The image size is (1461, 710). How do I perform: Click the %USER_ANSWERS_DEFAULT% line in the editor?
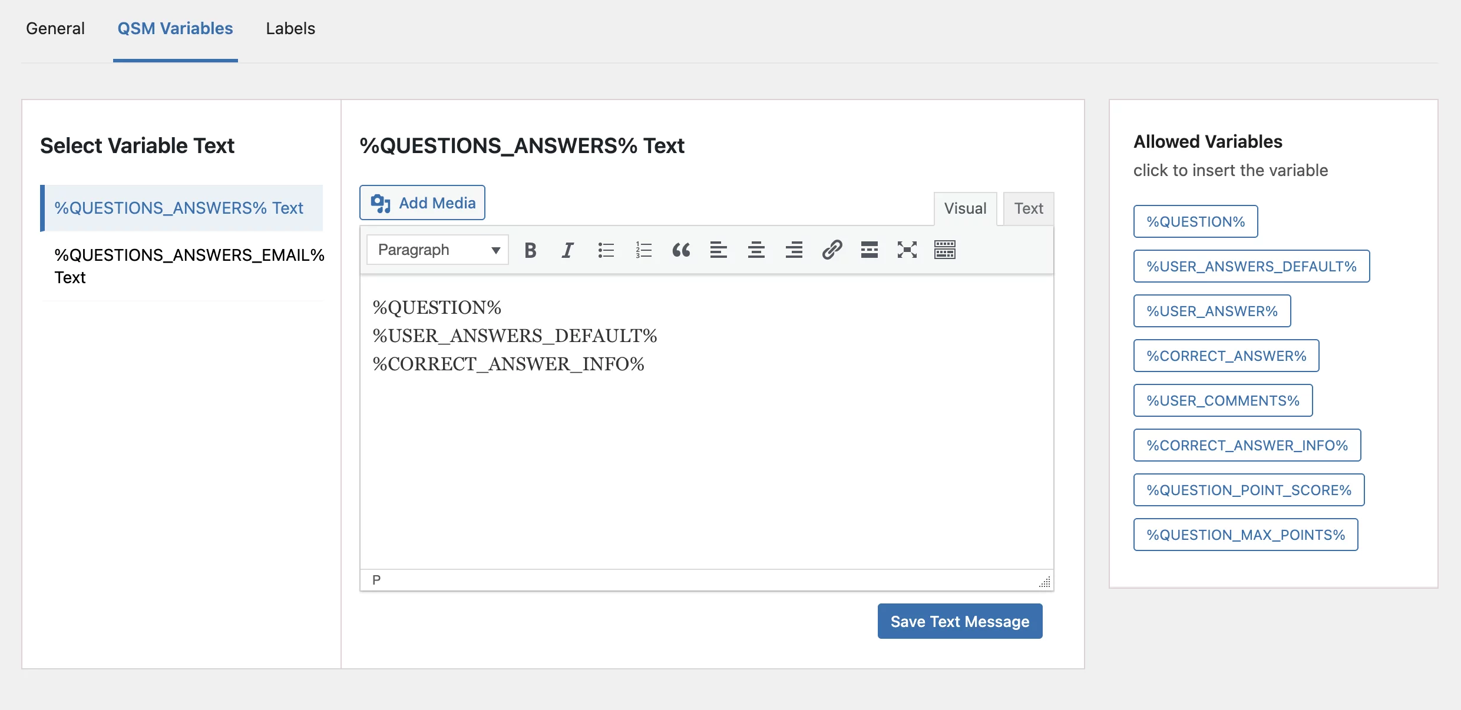pyautogui.click(x=515, y=336)
